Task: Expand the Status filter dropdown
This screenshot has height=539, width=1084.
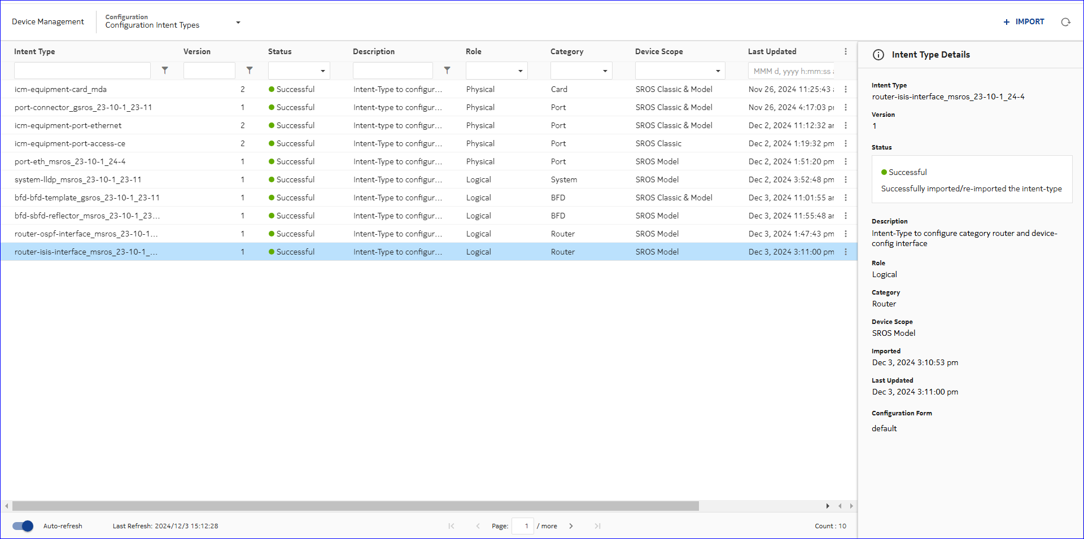Action: click(322, 71)
